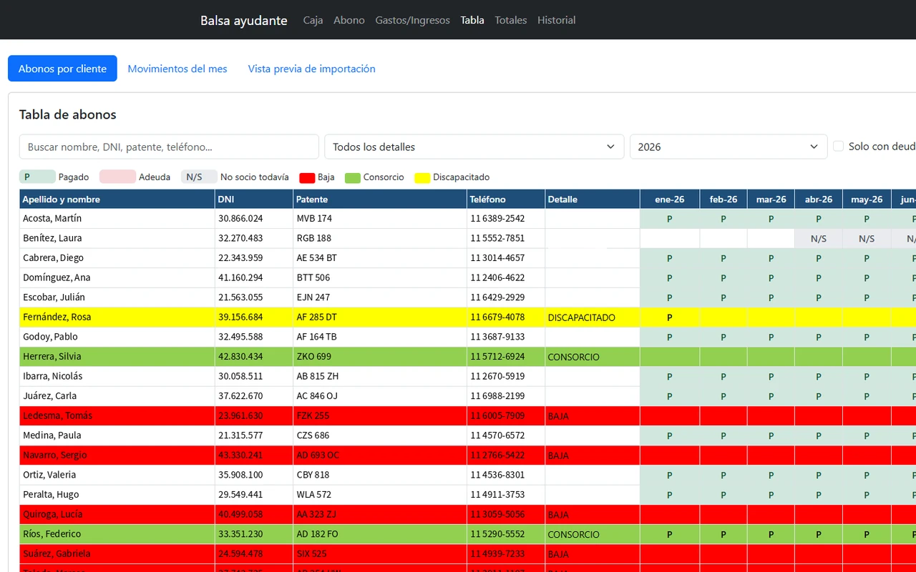Viewport: 916px width, 572px height.
Task: Click the DNI column header
Action: click(x=254, y=199)
